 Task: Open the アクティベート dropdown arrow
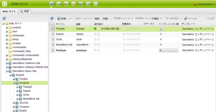point(132,19)
